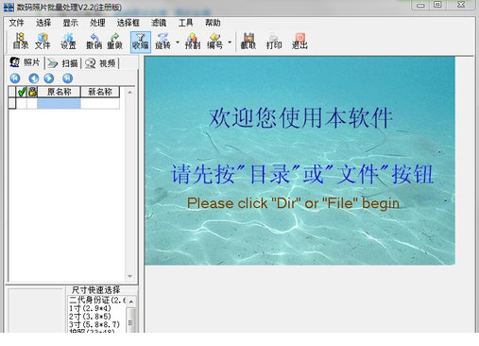
Task: Click the 文件 file toolbar icon
Action: point(43,42)
